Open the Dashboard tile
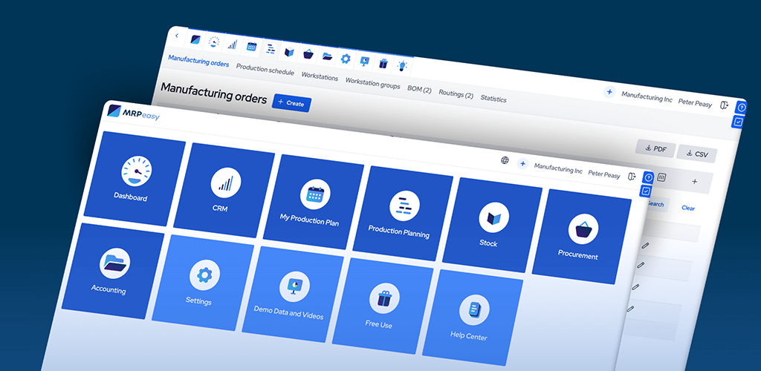The image size is (761, 371). pyautogui.click(x=134, y=178)
